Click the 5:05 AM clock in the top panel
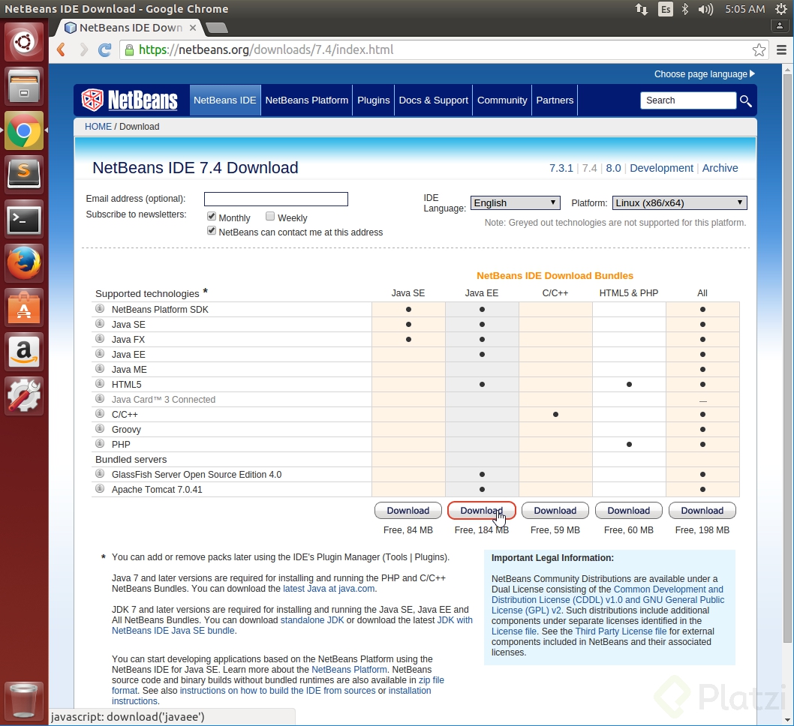The image size is (794, 726). click(745, 9)
